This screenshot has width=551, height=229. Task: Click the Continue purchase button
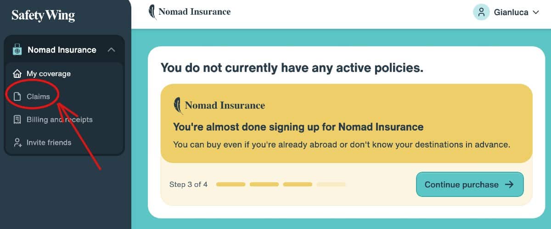[470, 185]
